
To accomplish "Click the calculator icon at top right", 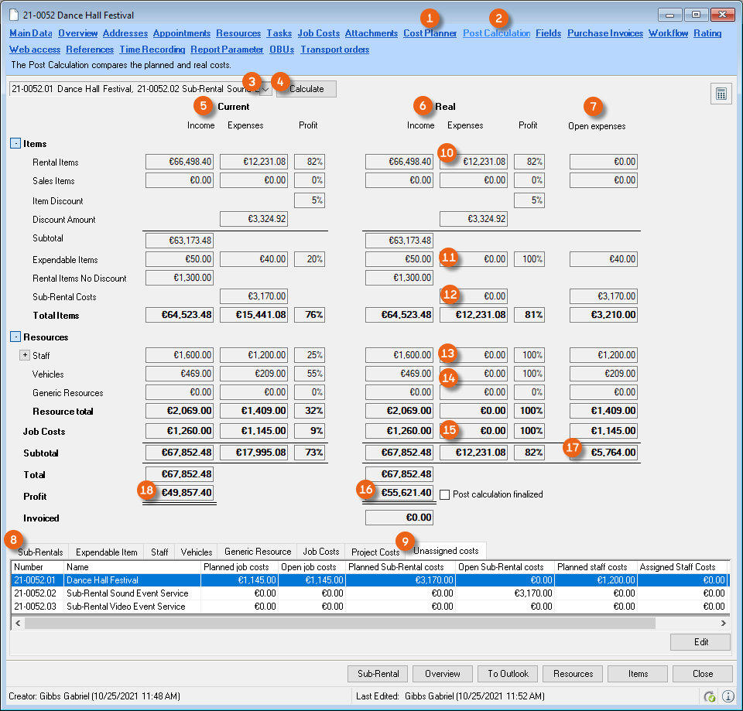I will [x=721, y=94].
